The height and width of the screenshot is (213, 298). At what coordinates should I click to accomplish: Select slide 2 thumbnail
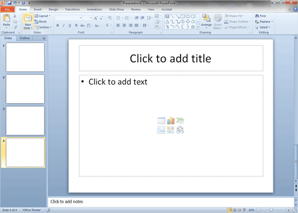[25, 89]
